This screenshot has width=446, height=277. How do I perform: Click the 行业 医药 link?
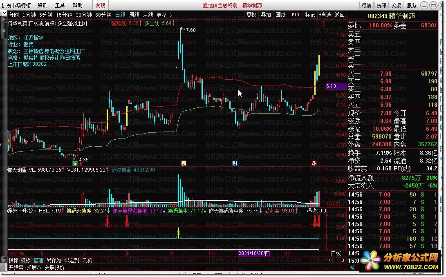(21, 45)
